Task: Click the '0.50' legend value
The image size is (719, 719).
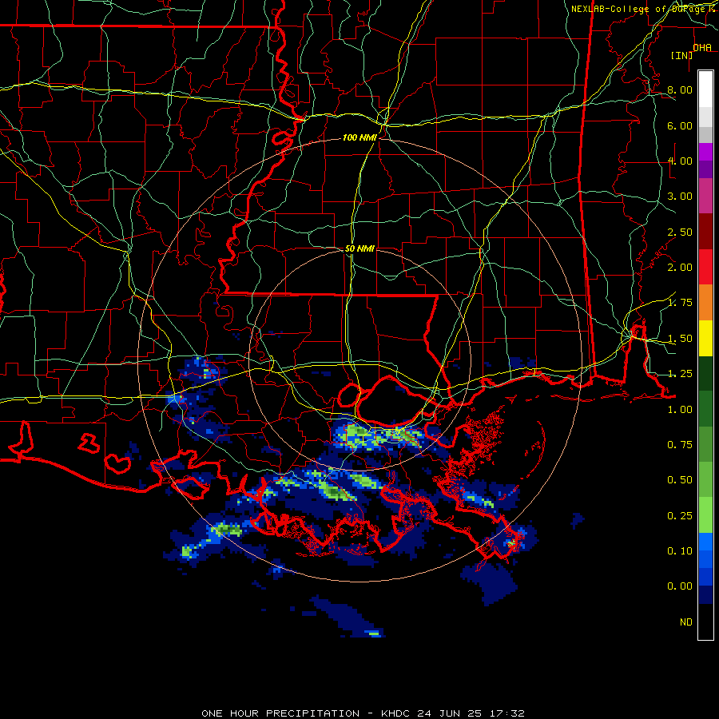Action: (x=680, y=480)
